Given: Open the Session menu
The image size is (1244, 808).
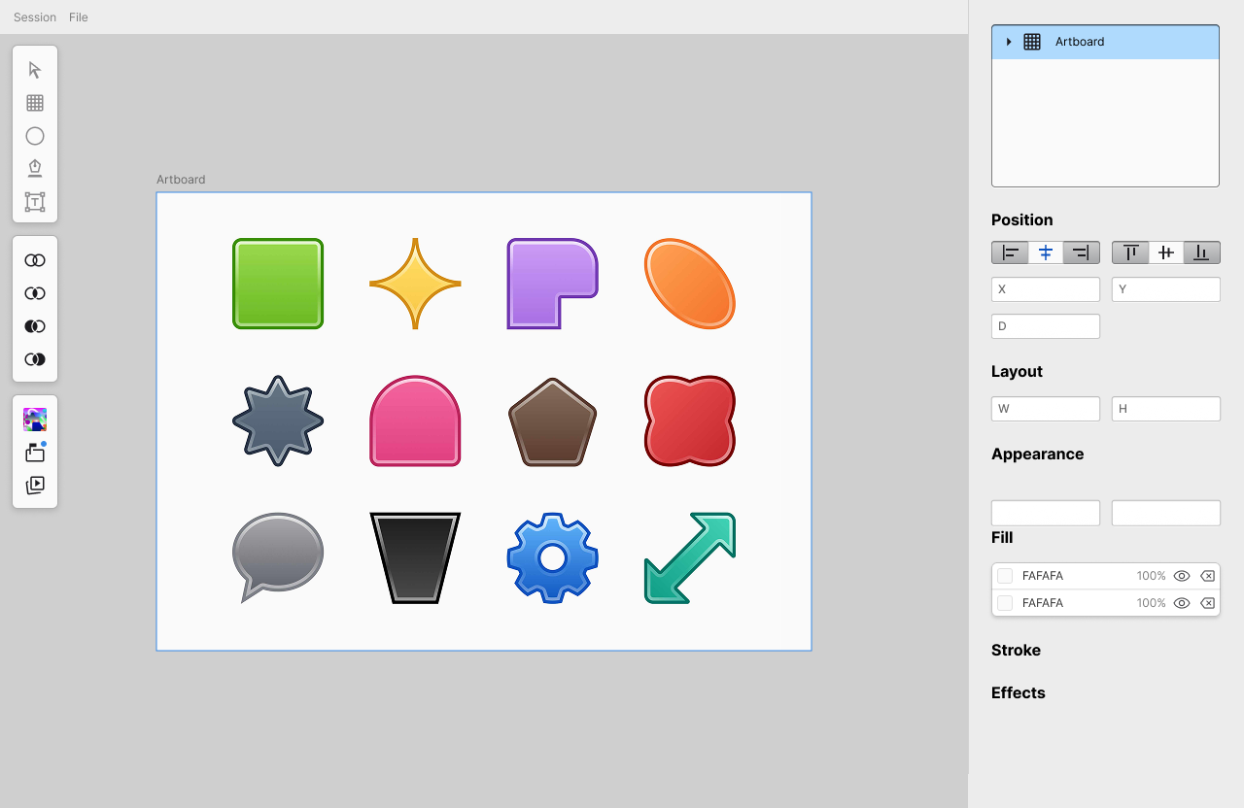Looking at the screenshot, I should point(35,17).
